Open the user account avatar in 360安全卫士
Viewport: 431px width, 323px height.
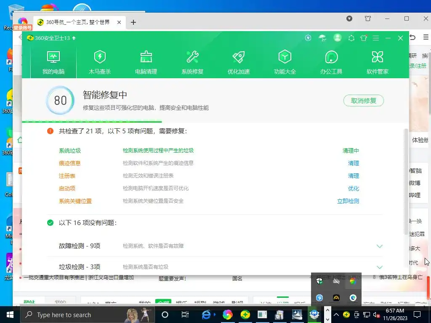tap(337, 37)
